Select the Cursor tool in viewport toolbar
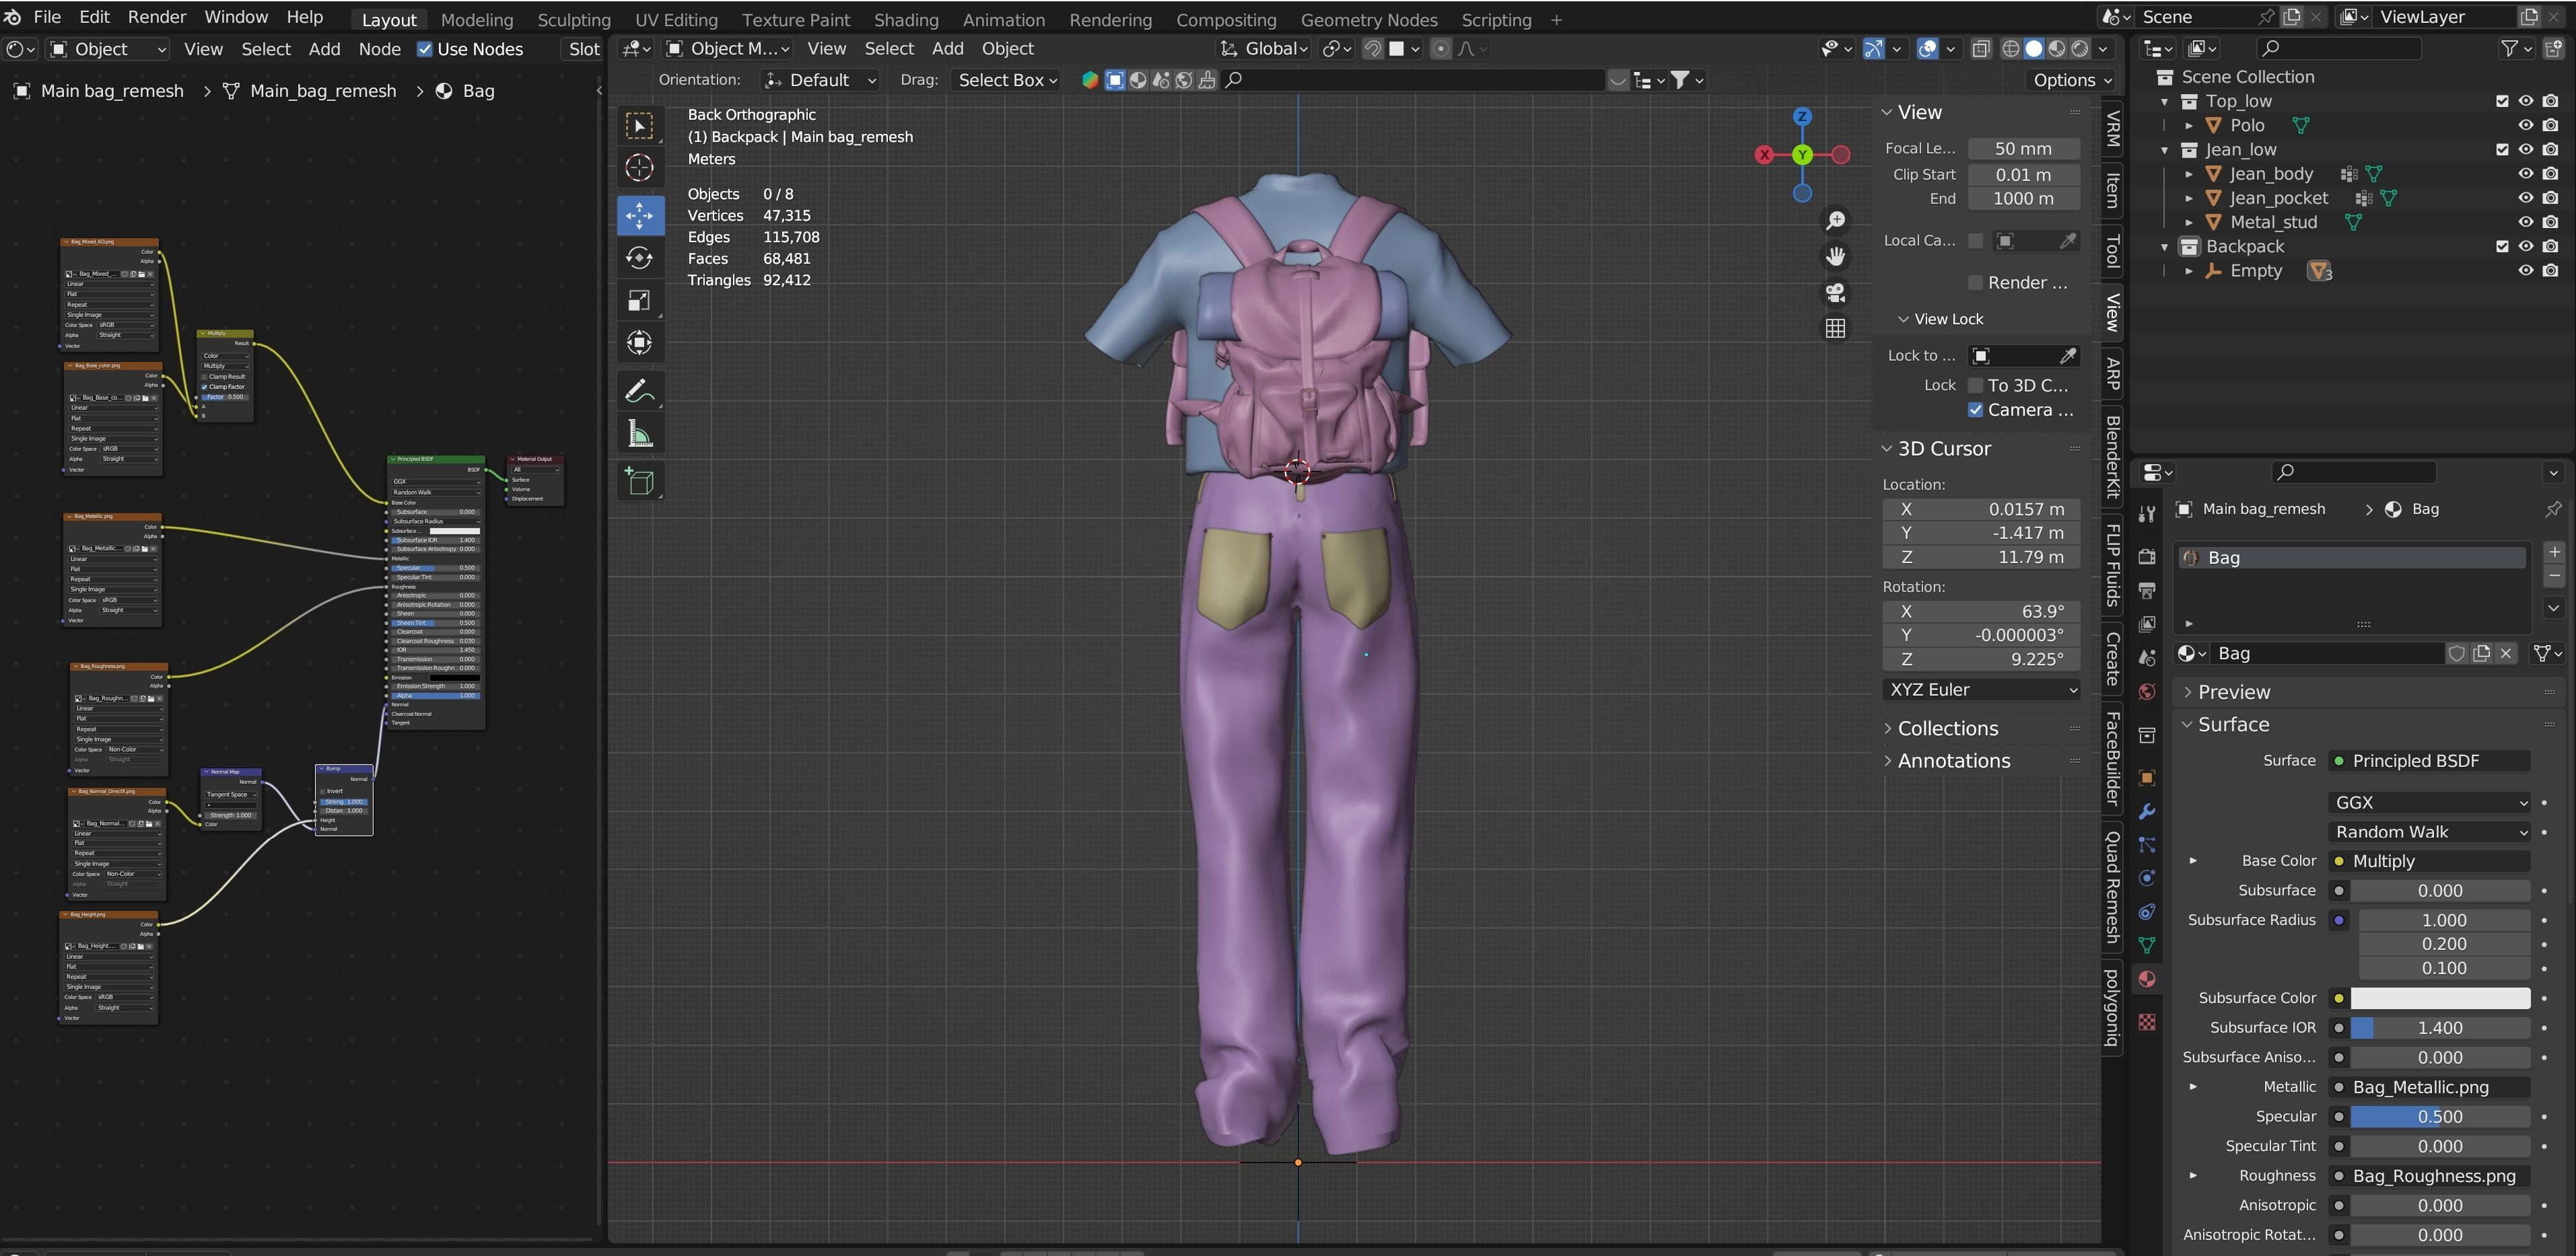This screenshot has width=2576, height=1256. (640, 168)
